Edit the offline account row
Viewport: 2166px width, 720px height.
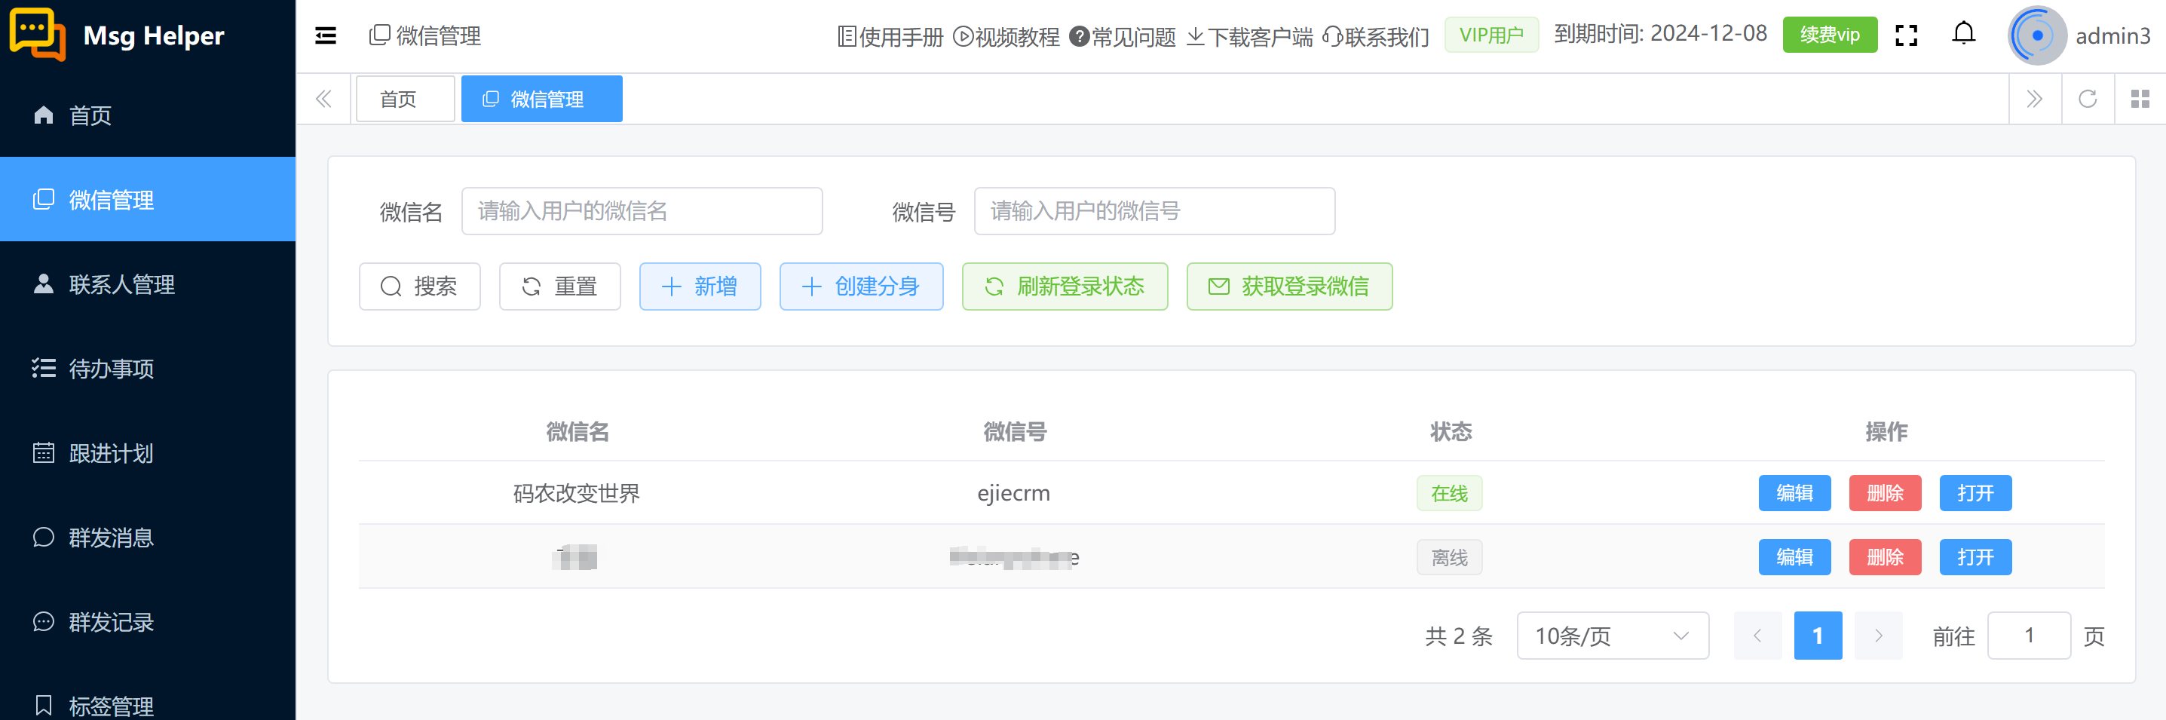tap(1794, 557)
